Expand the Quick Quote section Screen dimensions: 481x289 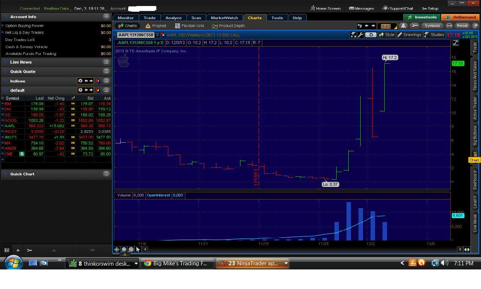click(x=6, y=71)
